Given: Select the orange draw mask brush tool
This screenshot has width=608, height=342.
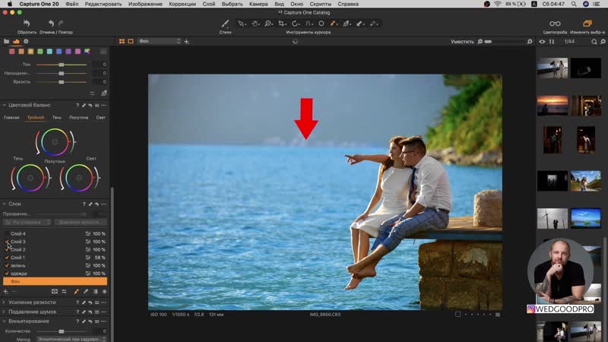Looking at the screenshot, I should (x=333, y=24).
